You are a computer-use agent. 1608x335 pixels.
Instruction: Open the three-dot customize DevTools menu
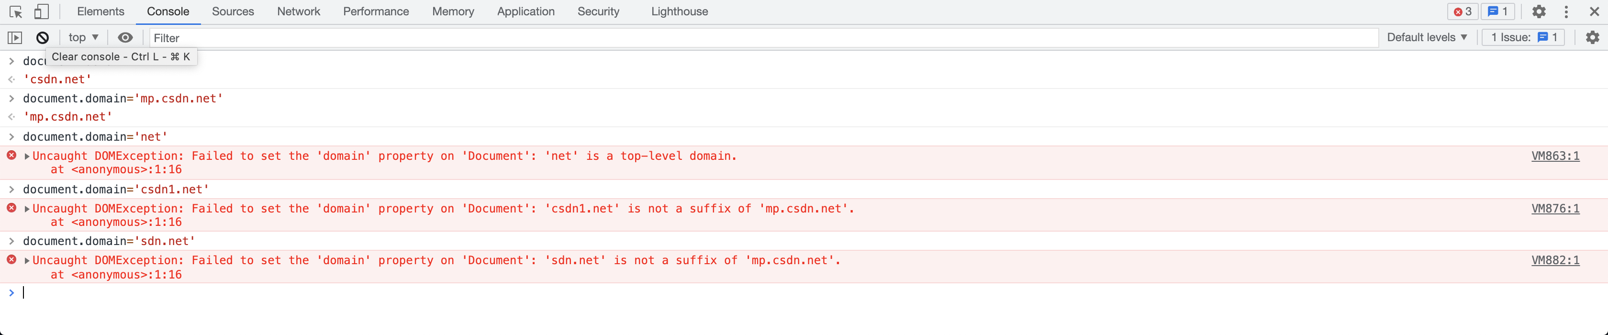point(1566,12)
